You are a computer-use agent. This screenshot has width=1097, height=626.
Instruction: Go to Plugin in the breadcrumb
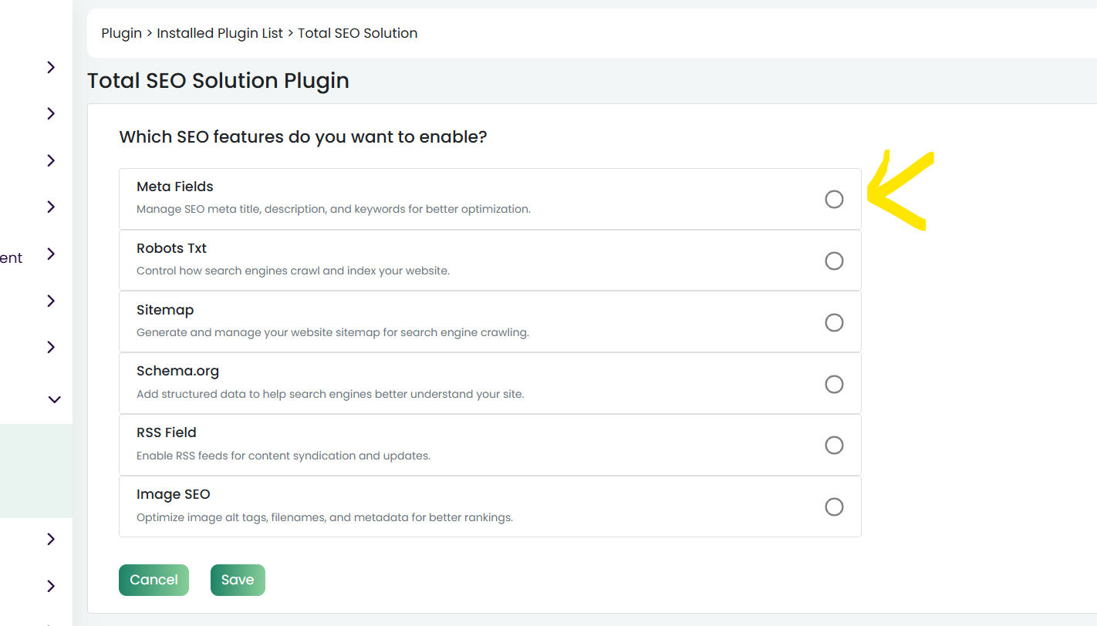point(122,33)
